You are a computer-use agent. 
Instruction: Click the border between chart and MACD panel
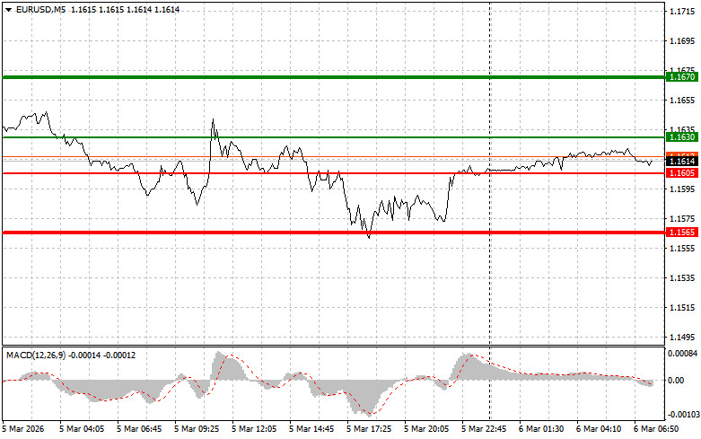[332, 345]
